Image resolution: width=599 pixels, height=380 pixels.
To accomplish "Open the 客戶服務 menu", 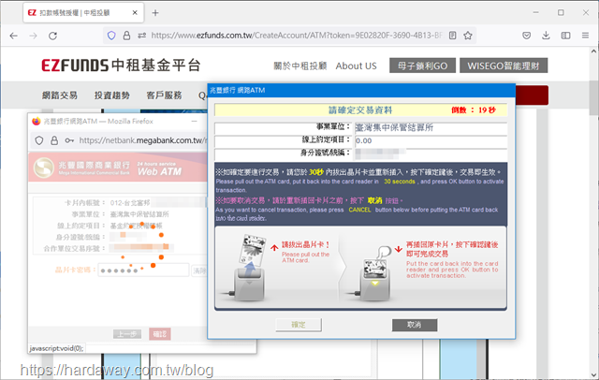I will pyautogui.click(x=165, y=95).
